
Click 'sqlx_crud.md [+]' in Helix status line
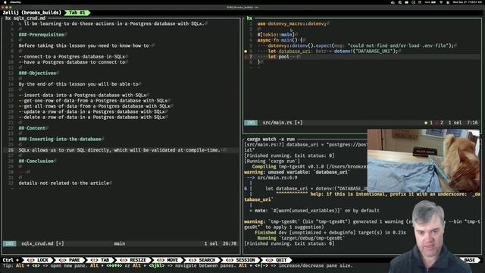point(42,243)
